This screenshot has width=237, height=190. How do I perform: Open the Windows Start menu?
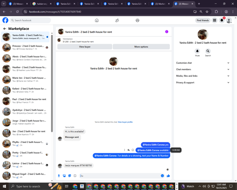point(4,186)
